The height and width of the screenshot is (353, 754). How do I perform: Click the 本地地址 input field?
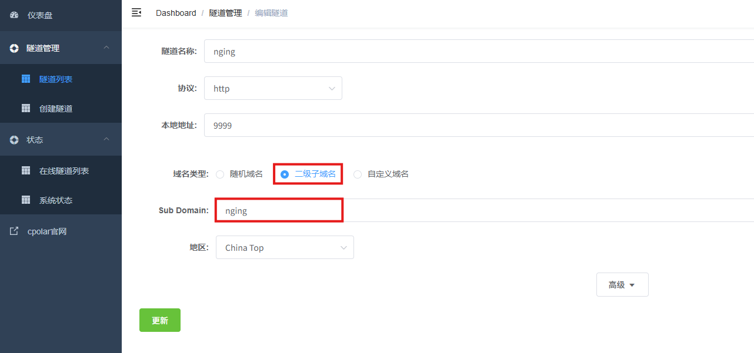coord(471,125)
